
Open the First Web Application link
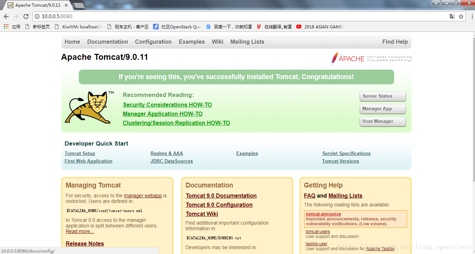[x=89, y=161]
